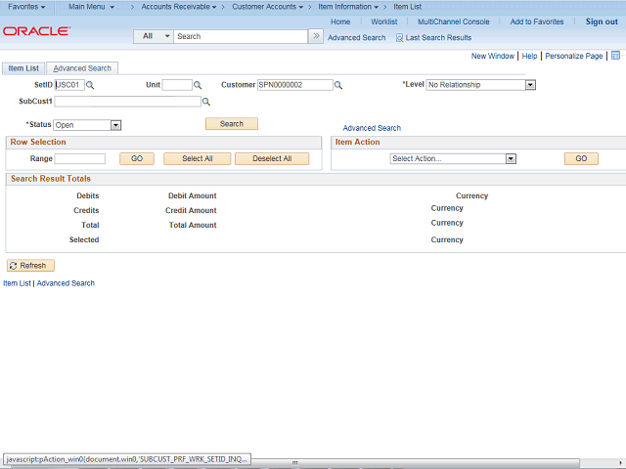Screen dimensions: 626x469
Task: Click the refresh arrows icon on Refresh button
Action: [x=13, y=266]
